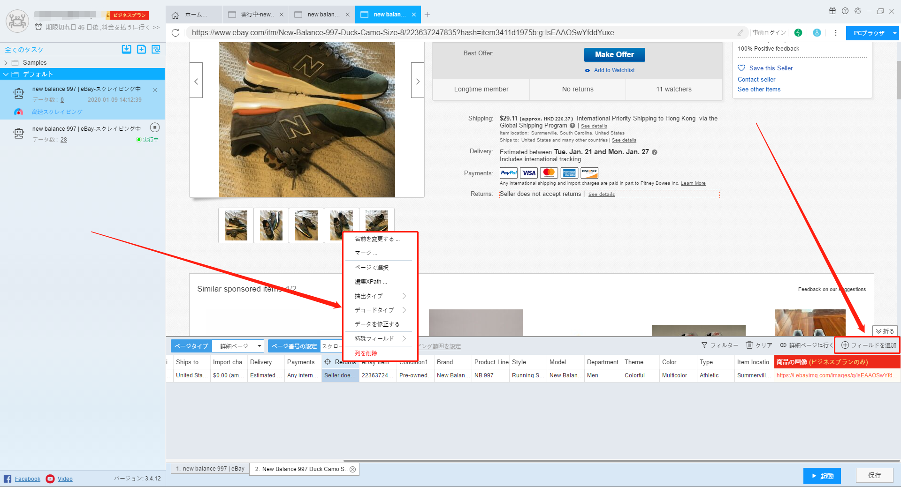Image resolution: width=901 pixels, height=487 pixels.
Task: Click the 高速スクレイピング speedometer icon
Action: (18, 112)
